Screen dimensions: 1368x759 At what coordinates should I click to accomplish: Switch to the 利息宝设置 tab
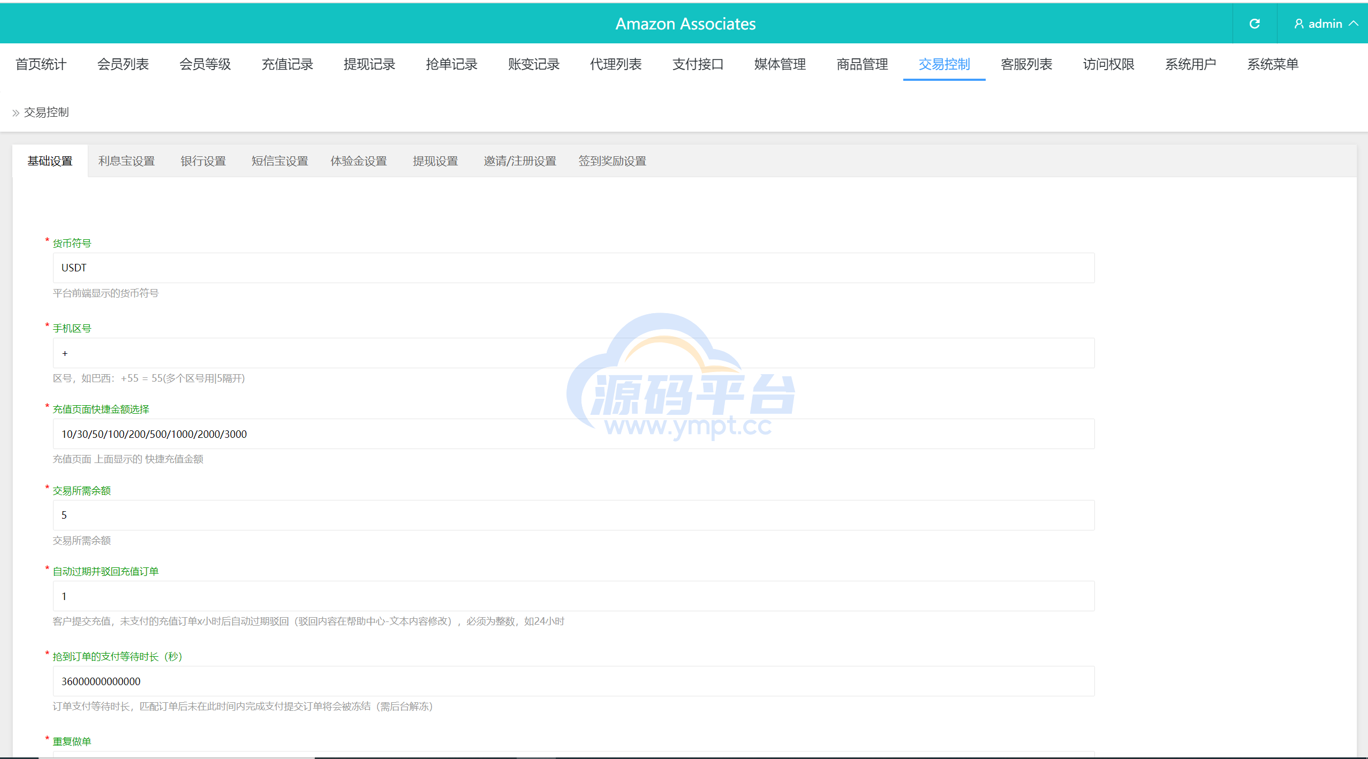pos(126,161)
